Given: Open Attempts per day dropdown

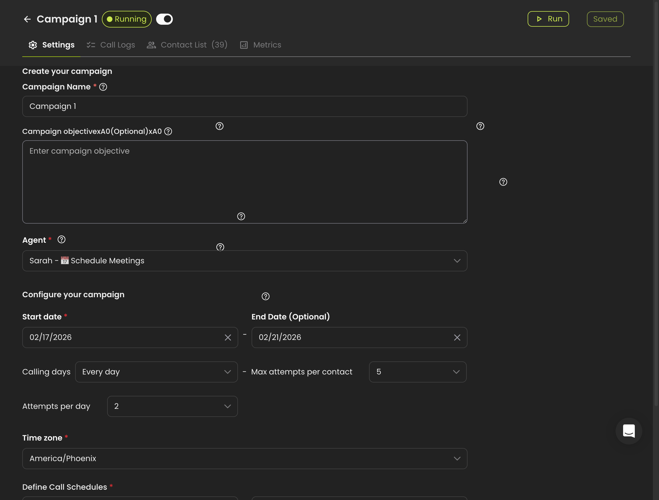Looking at the screenshot, I should tap(172, 407).
